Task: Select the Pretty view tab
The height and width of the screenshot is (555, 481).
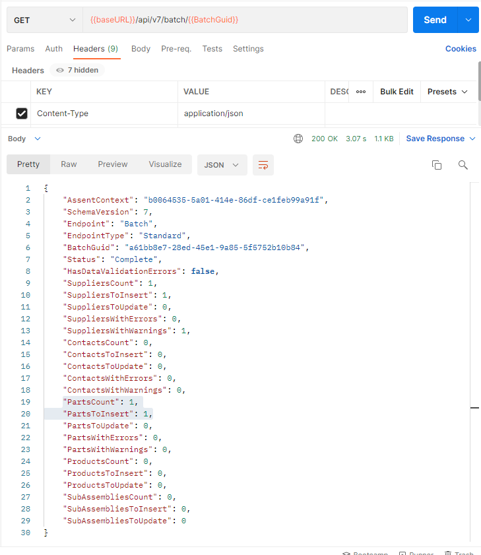Action: (x=28, y=164)
